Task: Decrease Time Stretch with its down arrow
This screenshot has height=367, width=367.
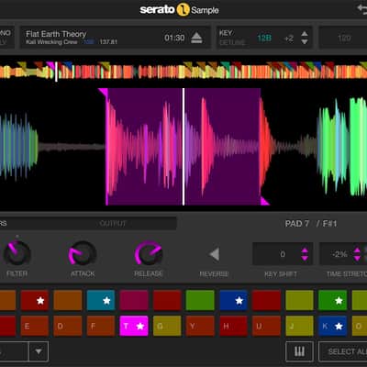Action: (x=357, y=258)
